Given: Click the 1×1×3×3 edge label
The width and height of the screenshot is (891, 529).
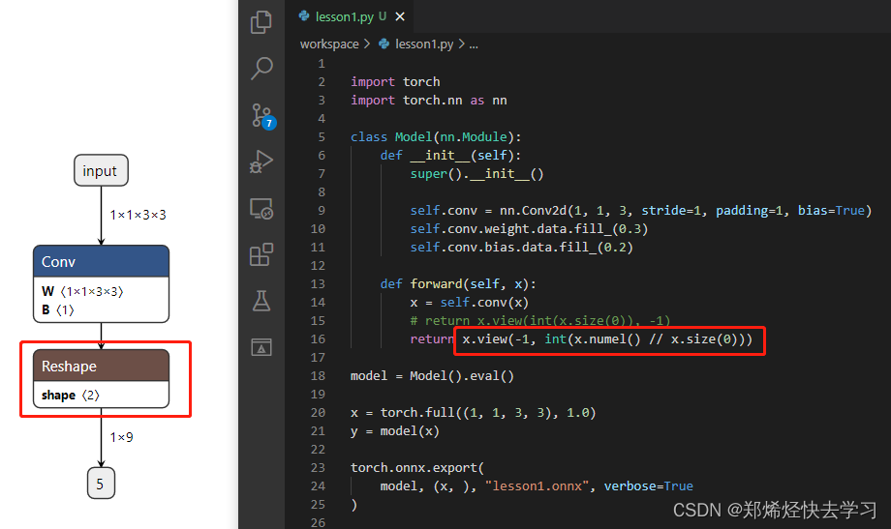Looking at the screenshot, I should pos(138,215).
